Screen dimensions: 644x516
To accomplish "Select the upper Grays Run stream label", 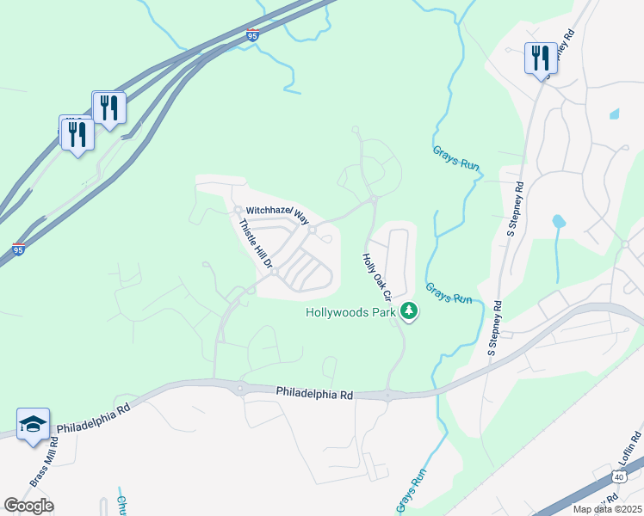I will [x=456, y=159].
